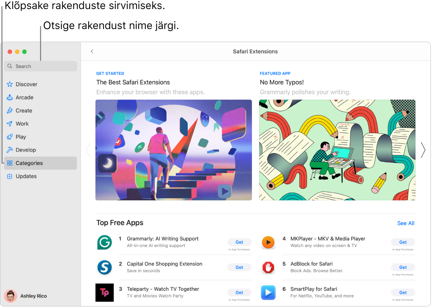The height and width of the screenshot is (307, 432).
Task: Select the Discover star icon in sidebar
Action: (10, 84)
